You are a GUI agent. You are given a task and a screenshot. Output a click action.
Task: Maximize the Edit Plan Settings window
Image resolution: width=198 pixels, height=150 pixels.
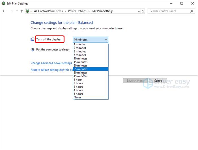click(182, 3)
